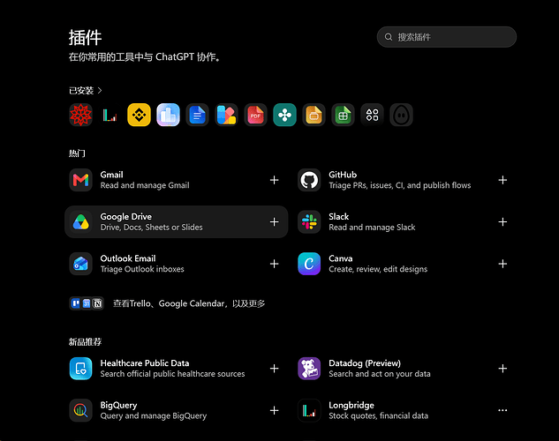Click the Slack plugin title
The height and width of the screenshot is (441, 559).
click(339, 216)
